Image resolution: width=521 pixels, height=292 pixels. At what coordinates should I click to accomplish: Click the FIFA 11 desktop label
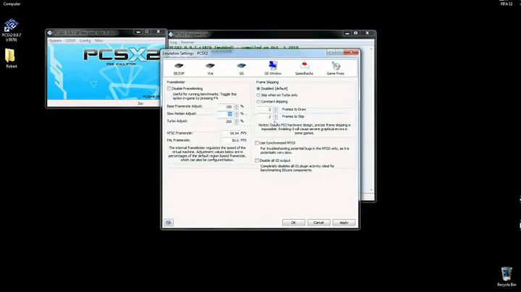click(507, 4)
